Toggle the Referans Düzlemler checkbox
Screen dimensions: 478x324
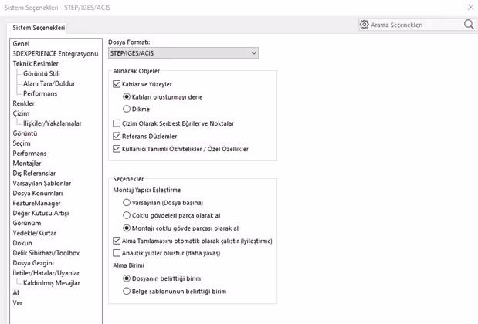coord(117,136)
